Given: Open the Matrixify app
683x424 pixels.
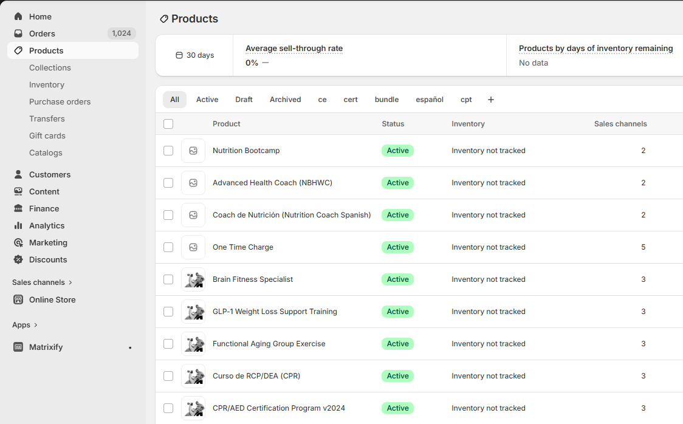Looking at the screenshot, I should 46,347.
